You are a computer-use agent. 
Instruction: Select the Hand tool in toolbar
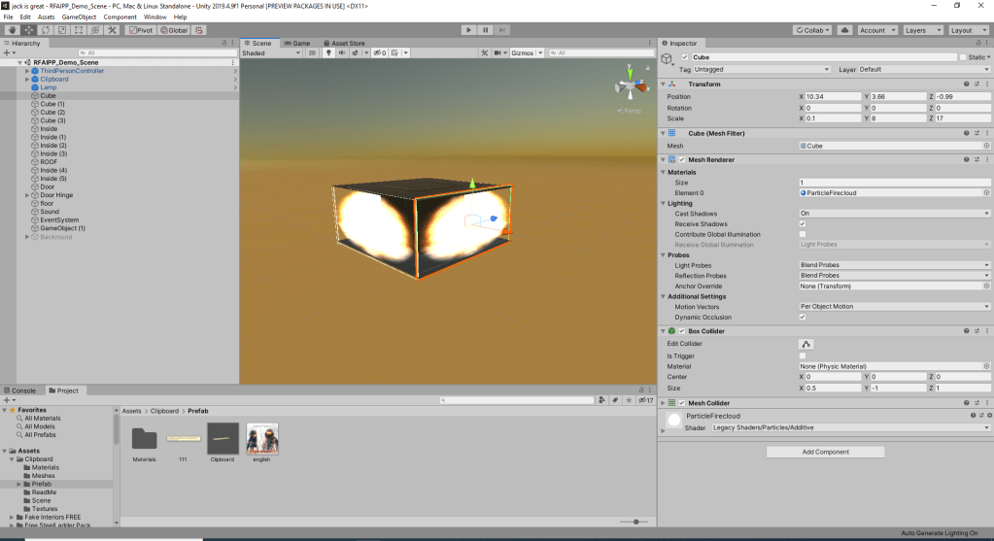(12, 30)
